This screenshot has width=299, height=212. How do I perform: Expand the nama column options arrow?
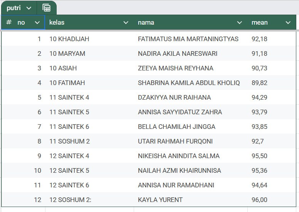(x=240, y=23)
